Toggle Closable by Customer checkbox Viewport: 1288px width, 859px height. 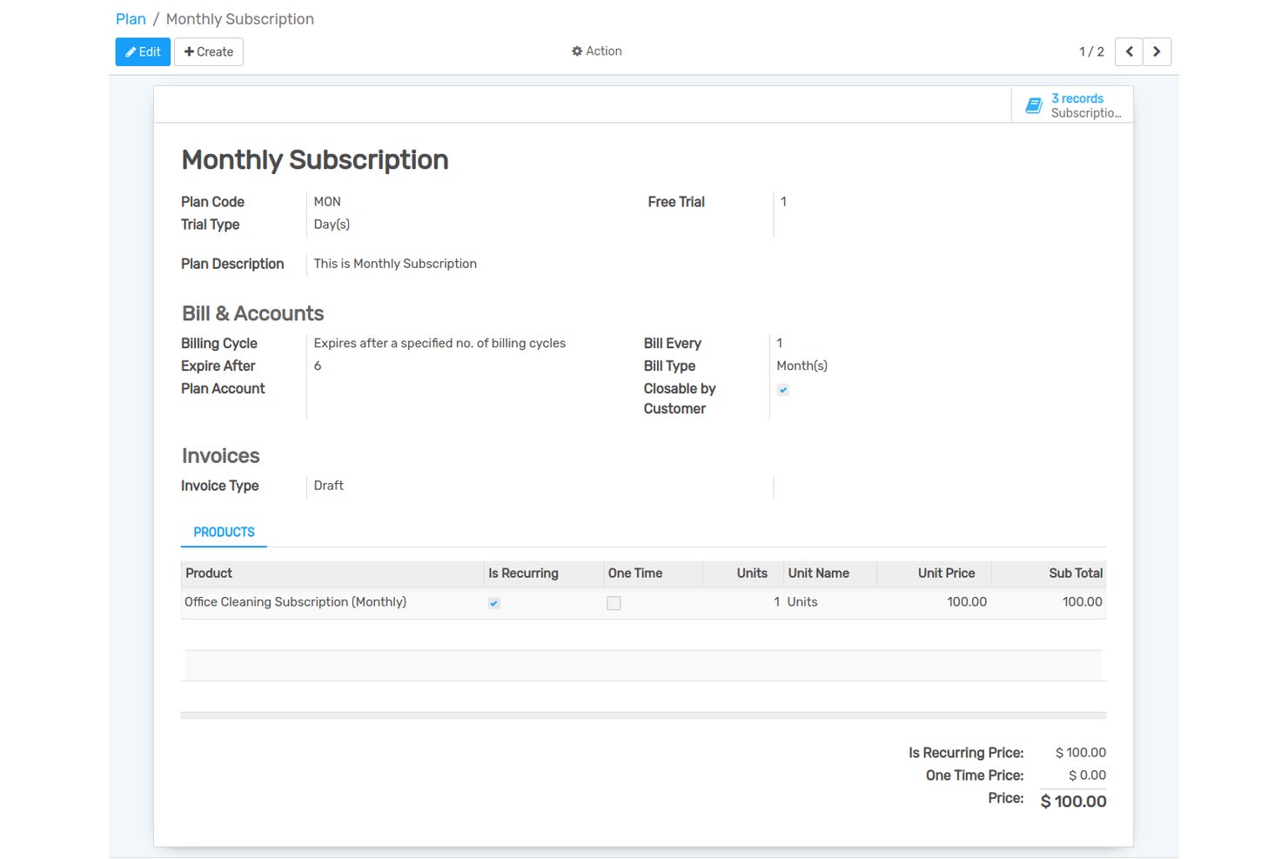click(783, 390)
